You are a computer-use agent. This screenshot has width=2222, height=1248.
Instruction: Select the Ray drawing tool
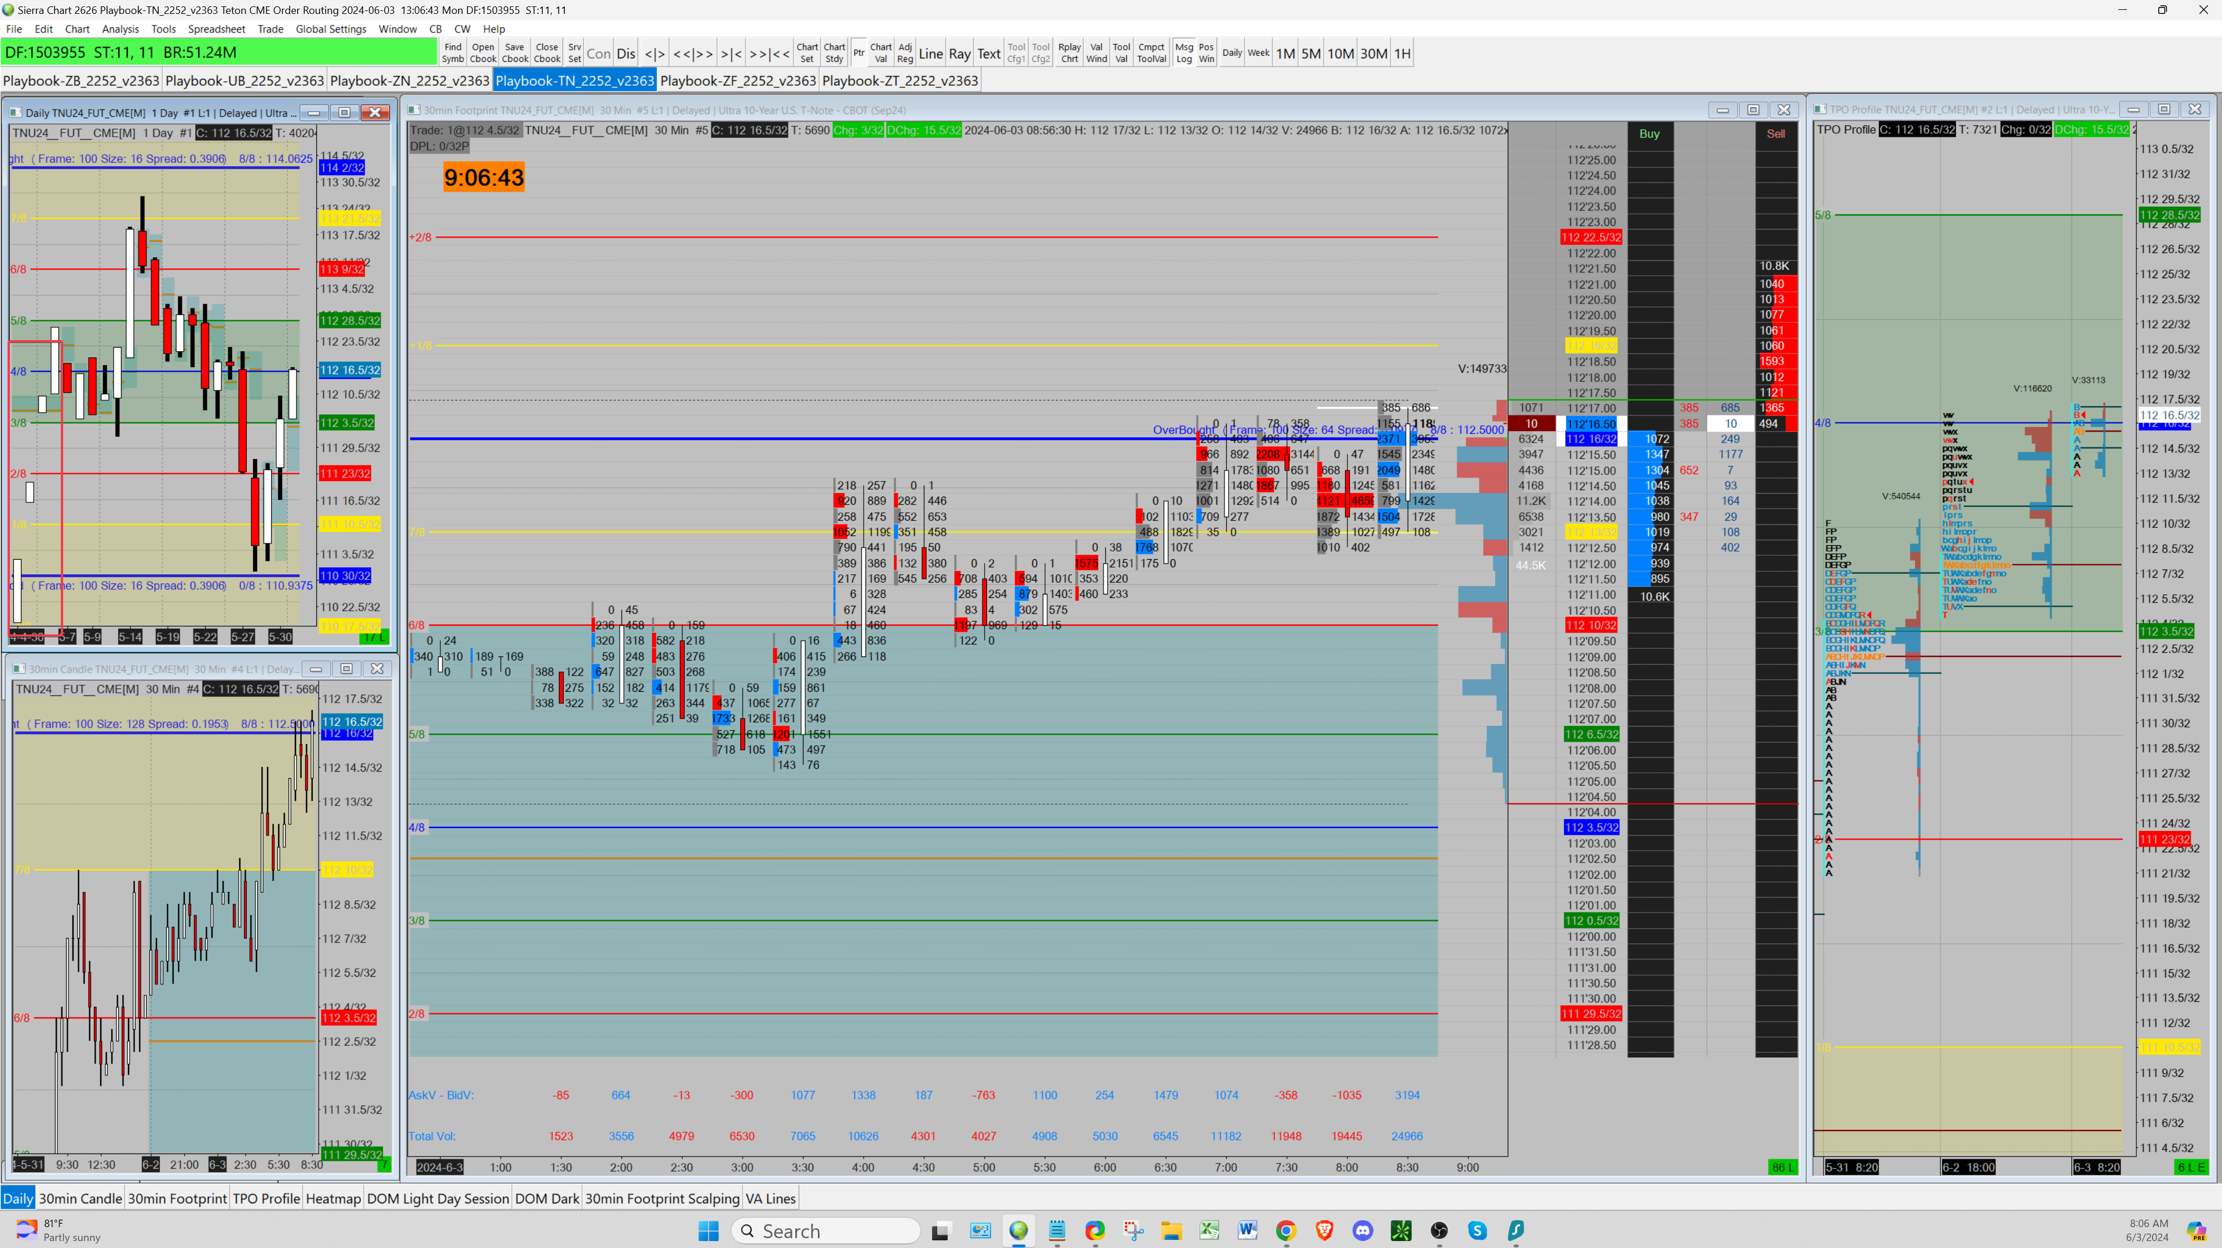(959, 53)
